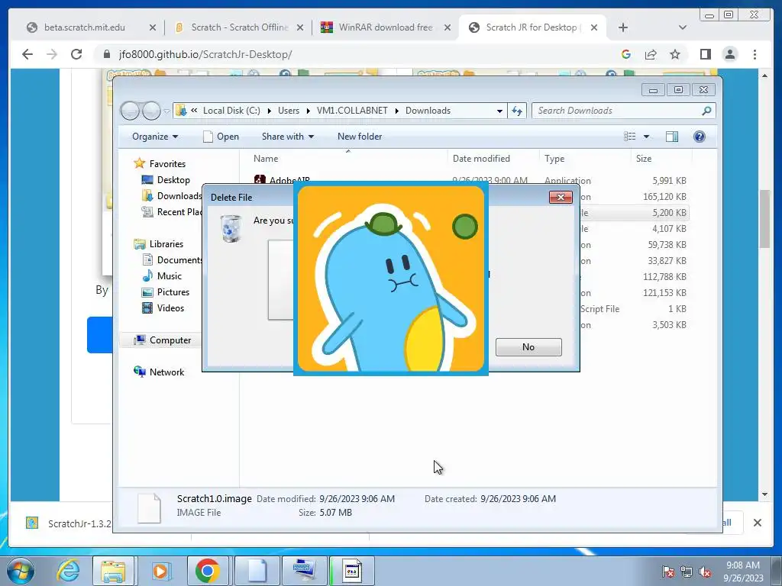This screenshot has width=782, height=586.
Task: Open Windows Start button
Action: [x=21, y=571]
